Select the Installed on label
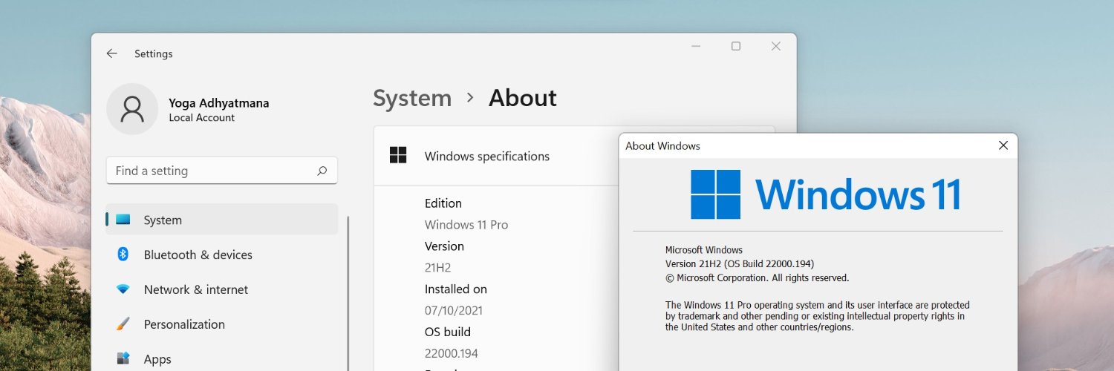Viewport: 1114px width, 371px height. coord(456,289)
